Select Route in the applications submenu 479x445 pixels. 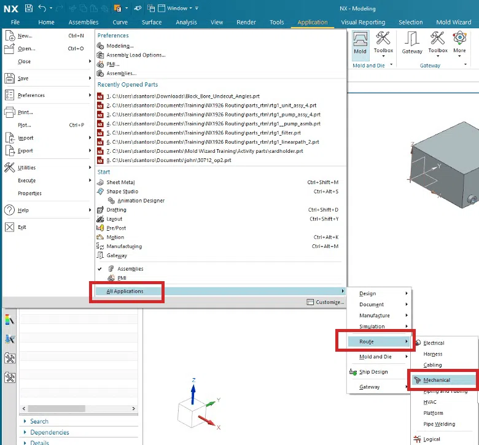tap(379, 341)
